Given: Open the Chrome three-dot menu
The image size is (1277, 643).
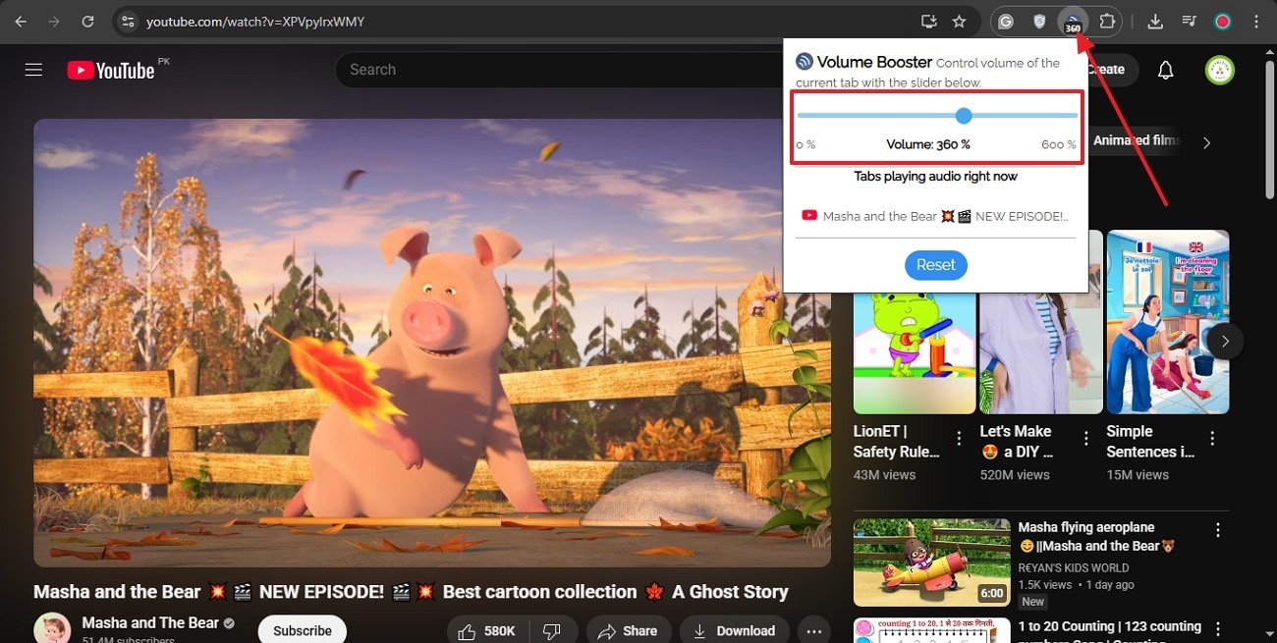Looking at the screenshot, I should [x=1256, y=21].
